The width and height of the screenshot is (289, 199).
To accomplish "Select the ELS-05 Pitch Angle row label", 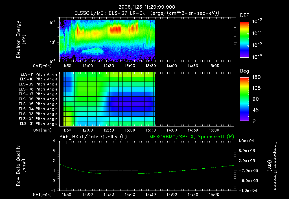I will click(38, 104).
